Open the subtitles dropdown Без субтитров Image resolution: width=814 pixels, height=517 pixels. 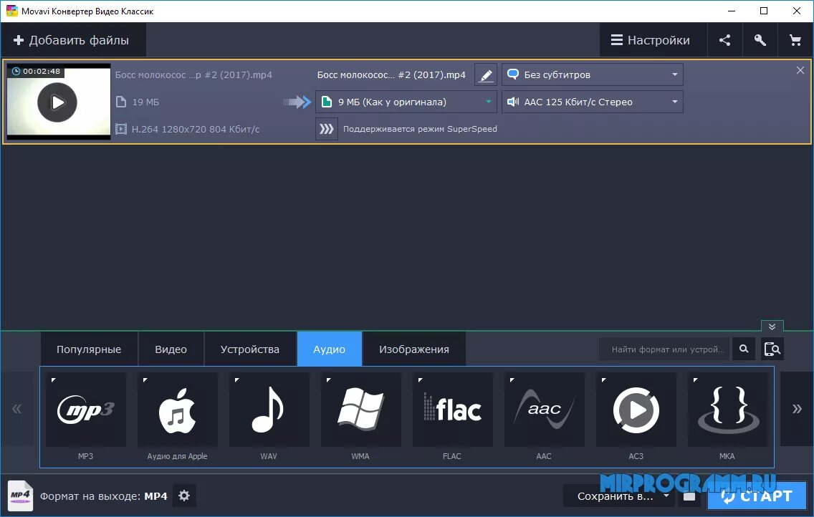tap(593, 74)
